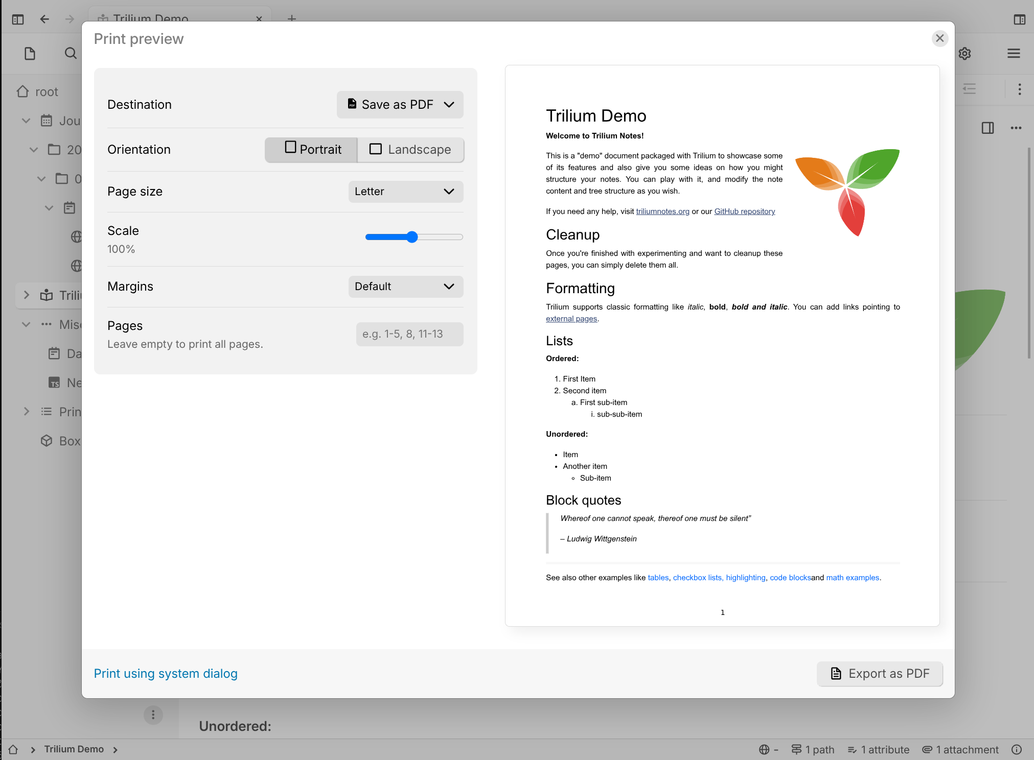Viewport: 1034px width, 760px height.
Task: Click the outdent list icon in toolbar
Action: (969, 89)
